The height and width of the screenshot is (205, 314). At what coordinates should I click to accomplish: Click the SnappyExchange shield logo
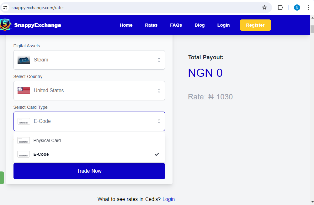(5, 25)
